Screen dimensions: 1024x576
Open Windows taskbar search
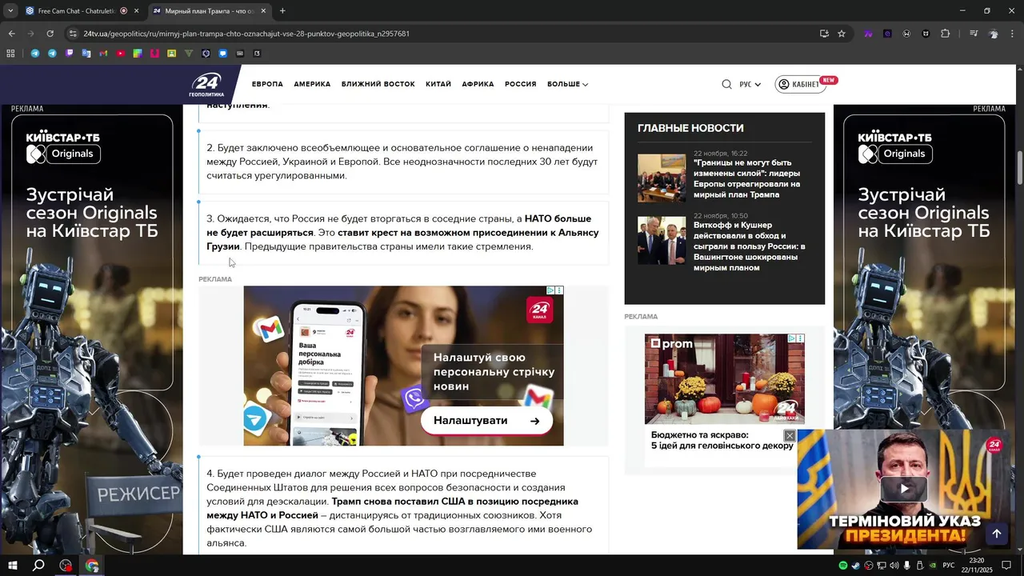tap(38, 566)
